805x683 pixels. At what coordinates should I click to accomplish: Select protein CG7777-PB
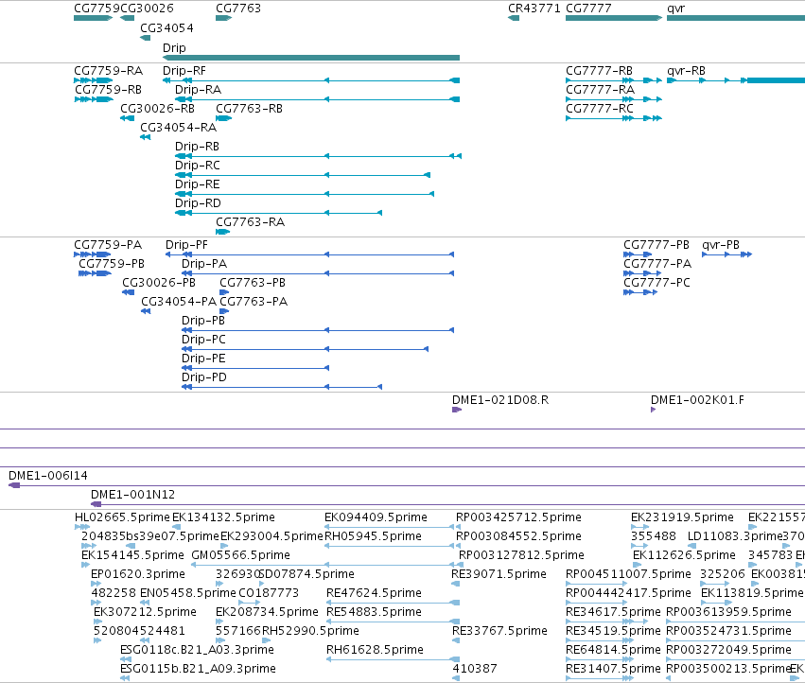coord(656,244)
